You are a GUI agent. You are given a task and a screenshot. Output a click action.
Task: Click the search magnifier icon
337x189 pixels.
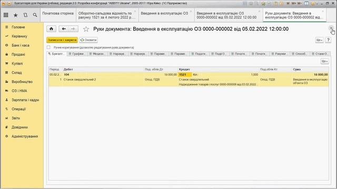pos(35,15)
